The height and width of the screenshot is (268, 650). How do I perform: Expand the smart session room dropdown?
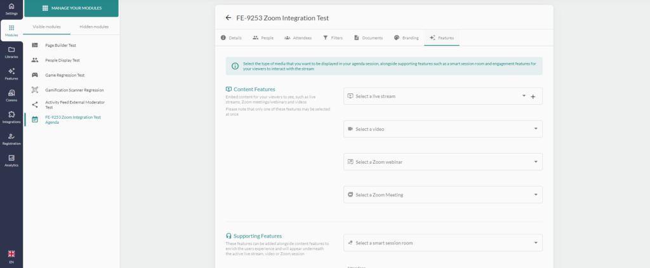[442, 243]
